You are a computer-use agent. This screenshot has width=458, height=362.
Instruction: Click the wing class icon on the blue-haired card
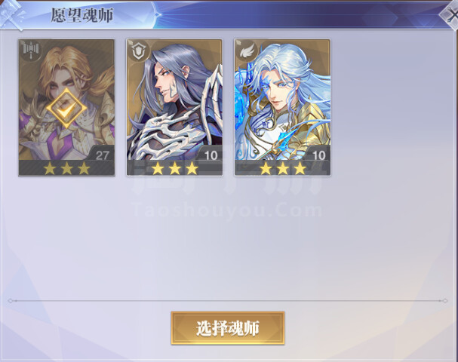[246, 51]
